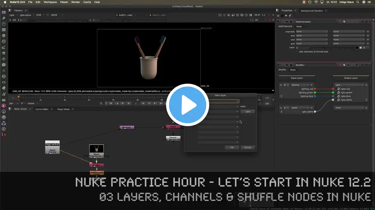375x210 pixels.
Task: Click the wrench icon for Shuffle1
Action: tap(291, 65)
